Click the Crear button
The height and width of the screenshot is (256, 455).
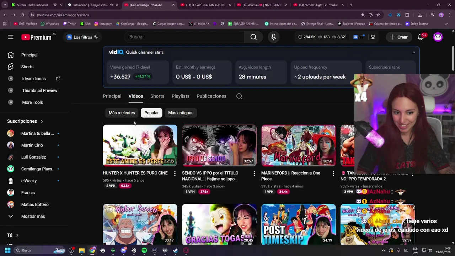point(398,37)
